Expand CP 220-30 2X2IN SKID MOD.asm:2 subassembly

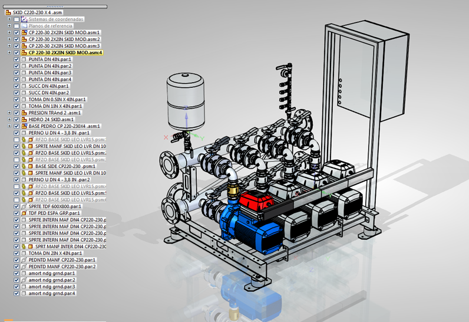[x=9, y=39]
